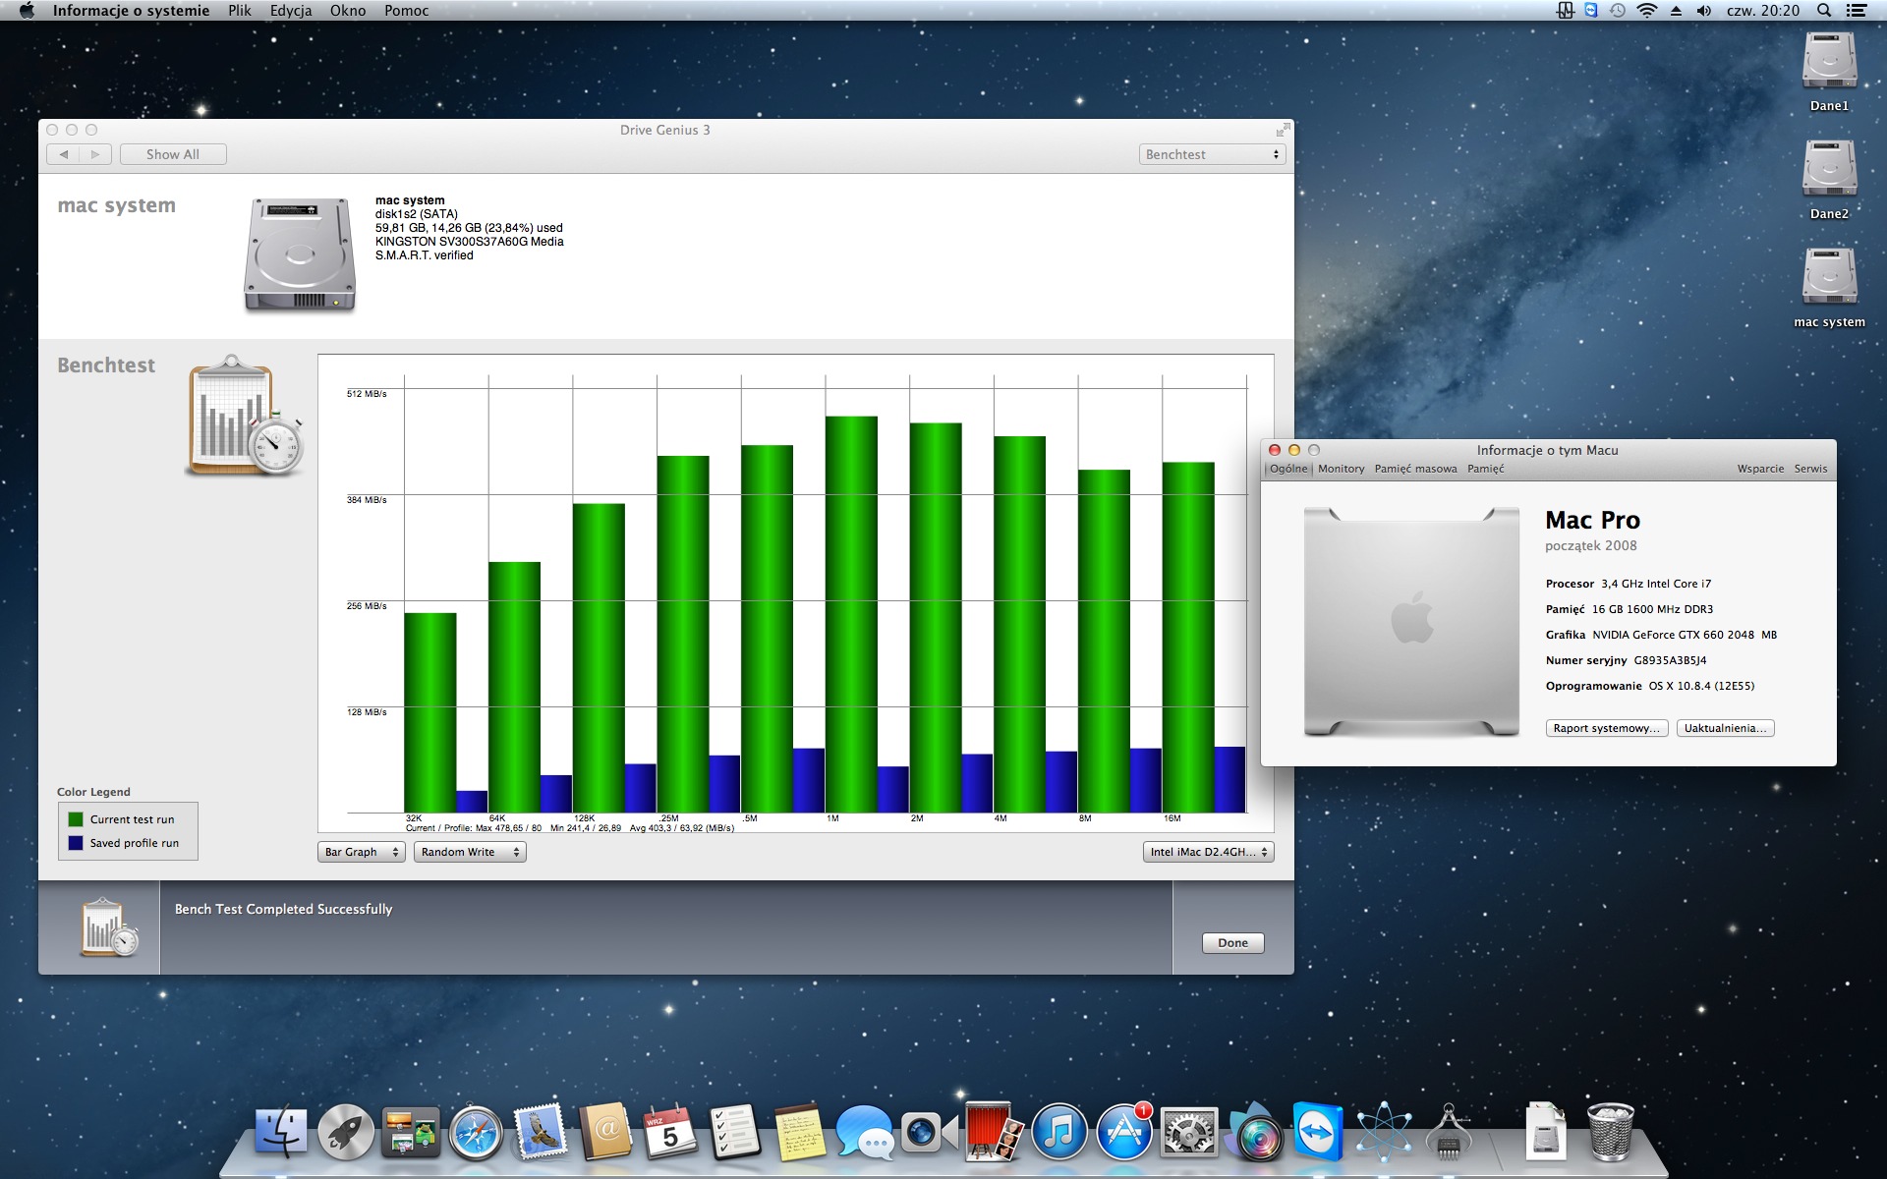1887x1179 pixels.
Task: Click the small Bench Test status icon
Action: click(109, 927)
